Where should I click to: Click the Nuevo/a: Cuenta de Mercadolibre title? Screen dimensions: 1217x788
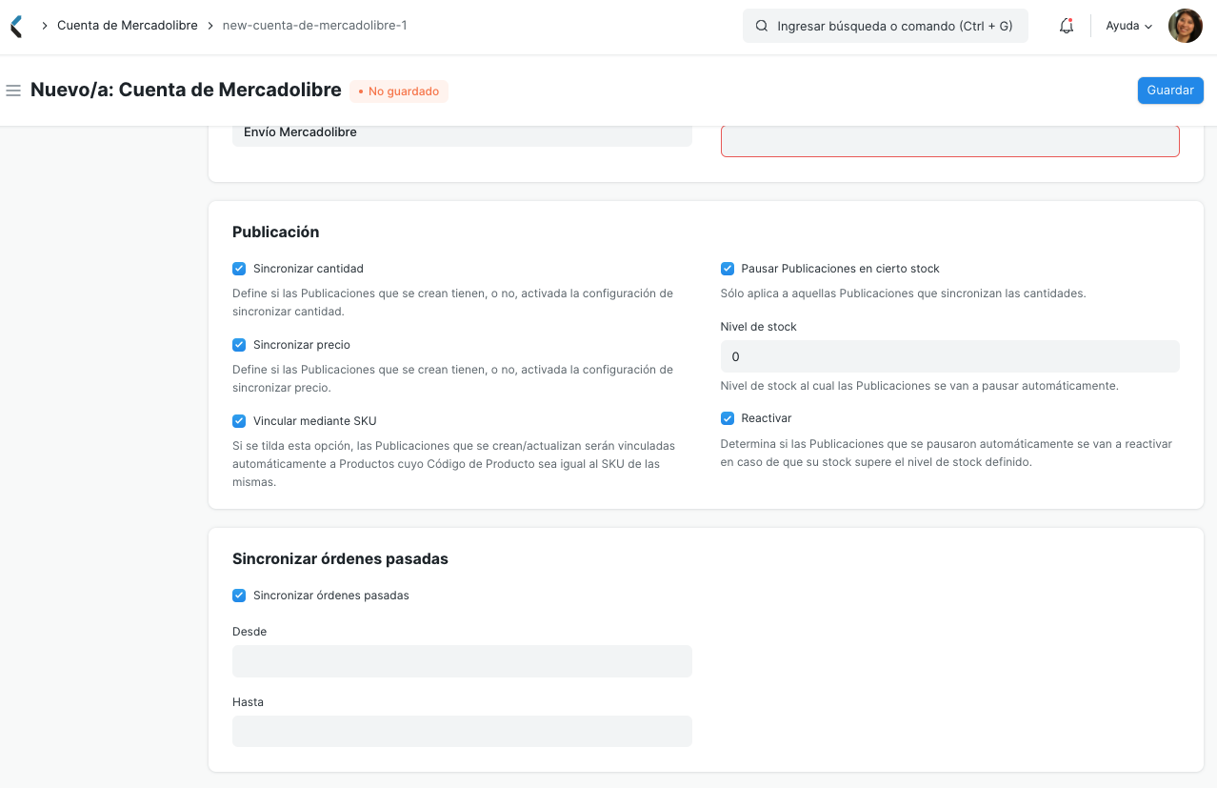tap(186, 90)
